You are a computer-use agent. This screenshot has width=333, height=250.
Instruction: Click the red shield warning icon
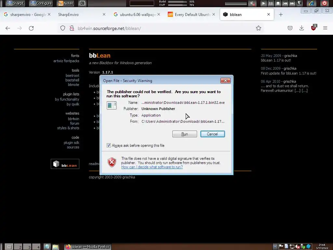point(112,163)
